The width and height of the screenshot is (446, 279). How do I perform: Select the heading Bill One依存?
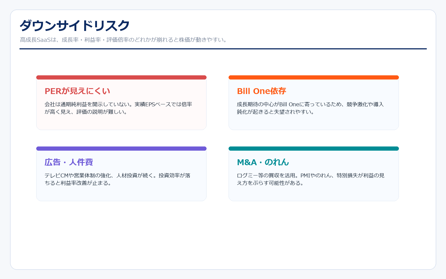point(261,91)
